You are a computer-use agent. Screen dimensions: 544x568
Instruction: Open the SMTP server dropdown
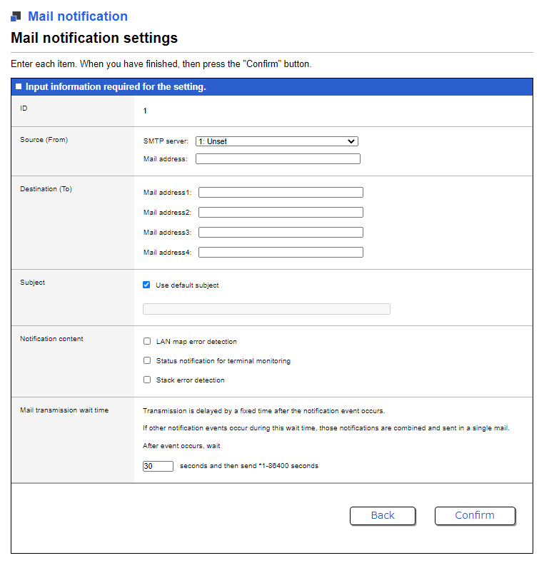(x=276, y=141)
